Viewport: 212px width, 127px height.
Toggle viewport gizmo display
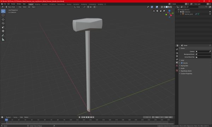click(152, 7)
